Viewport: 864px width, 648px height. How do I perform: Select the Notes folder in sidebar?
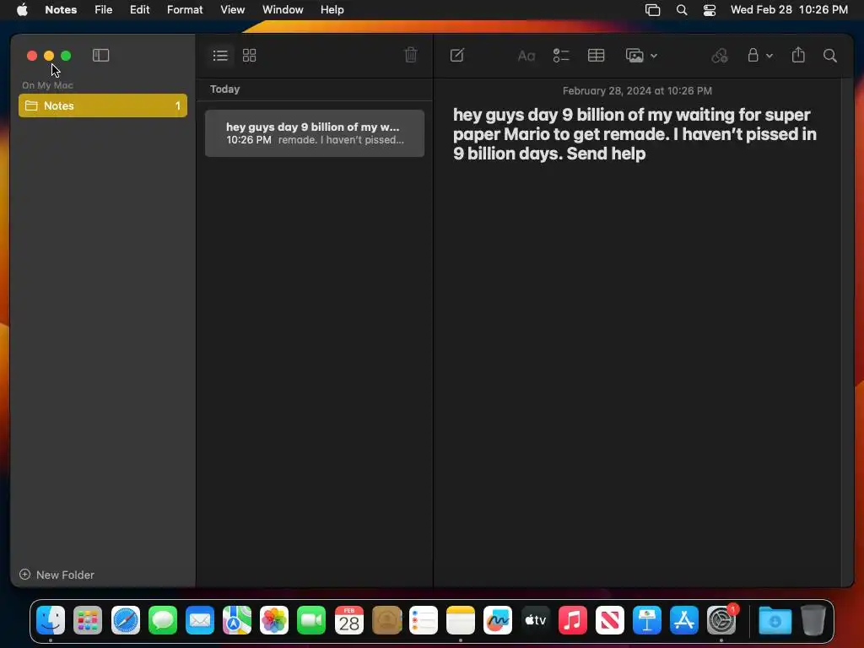coord(103,105)
